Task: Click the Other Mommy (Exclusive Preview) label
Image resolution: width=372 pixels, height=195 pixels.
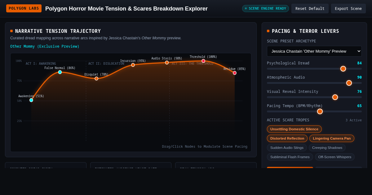Action: pos(45,46)
